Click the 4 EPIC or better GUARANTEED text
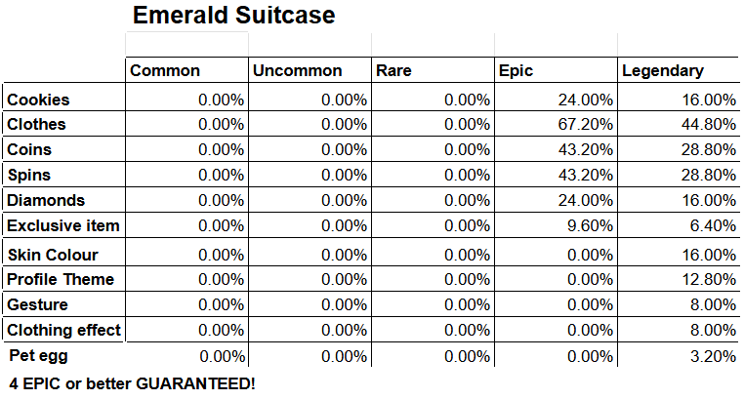 (132, 383)
